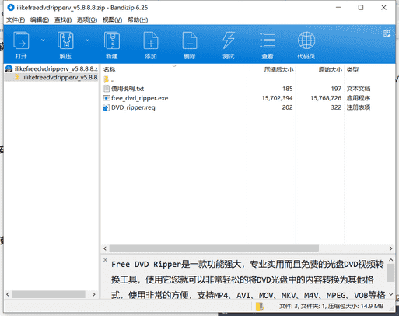
Task: Click the registry icon of DVD_ripper.reg
Action: [x=107, y=107]
